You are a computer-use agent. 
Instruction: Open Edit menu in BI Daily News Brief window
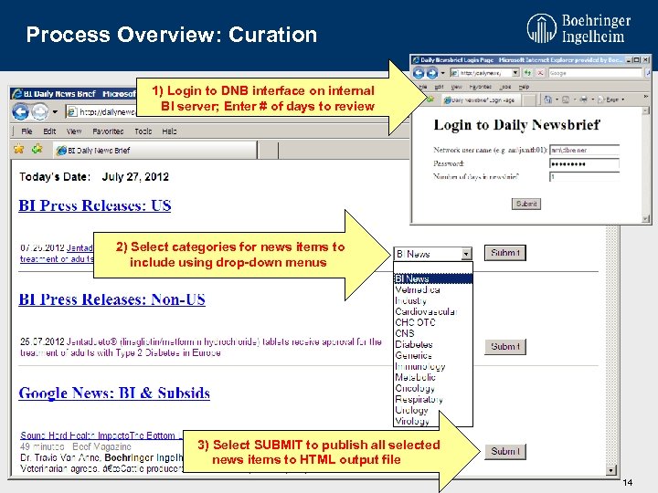click(x=49, y=131)
